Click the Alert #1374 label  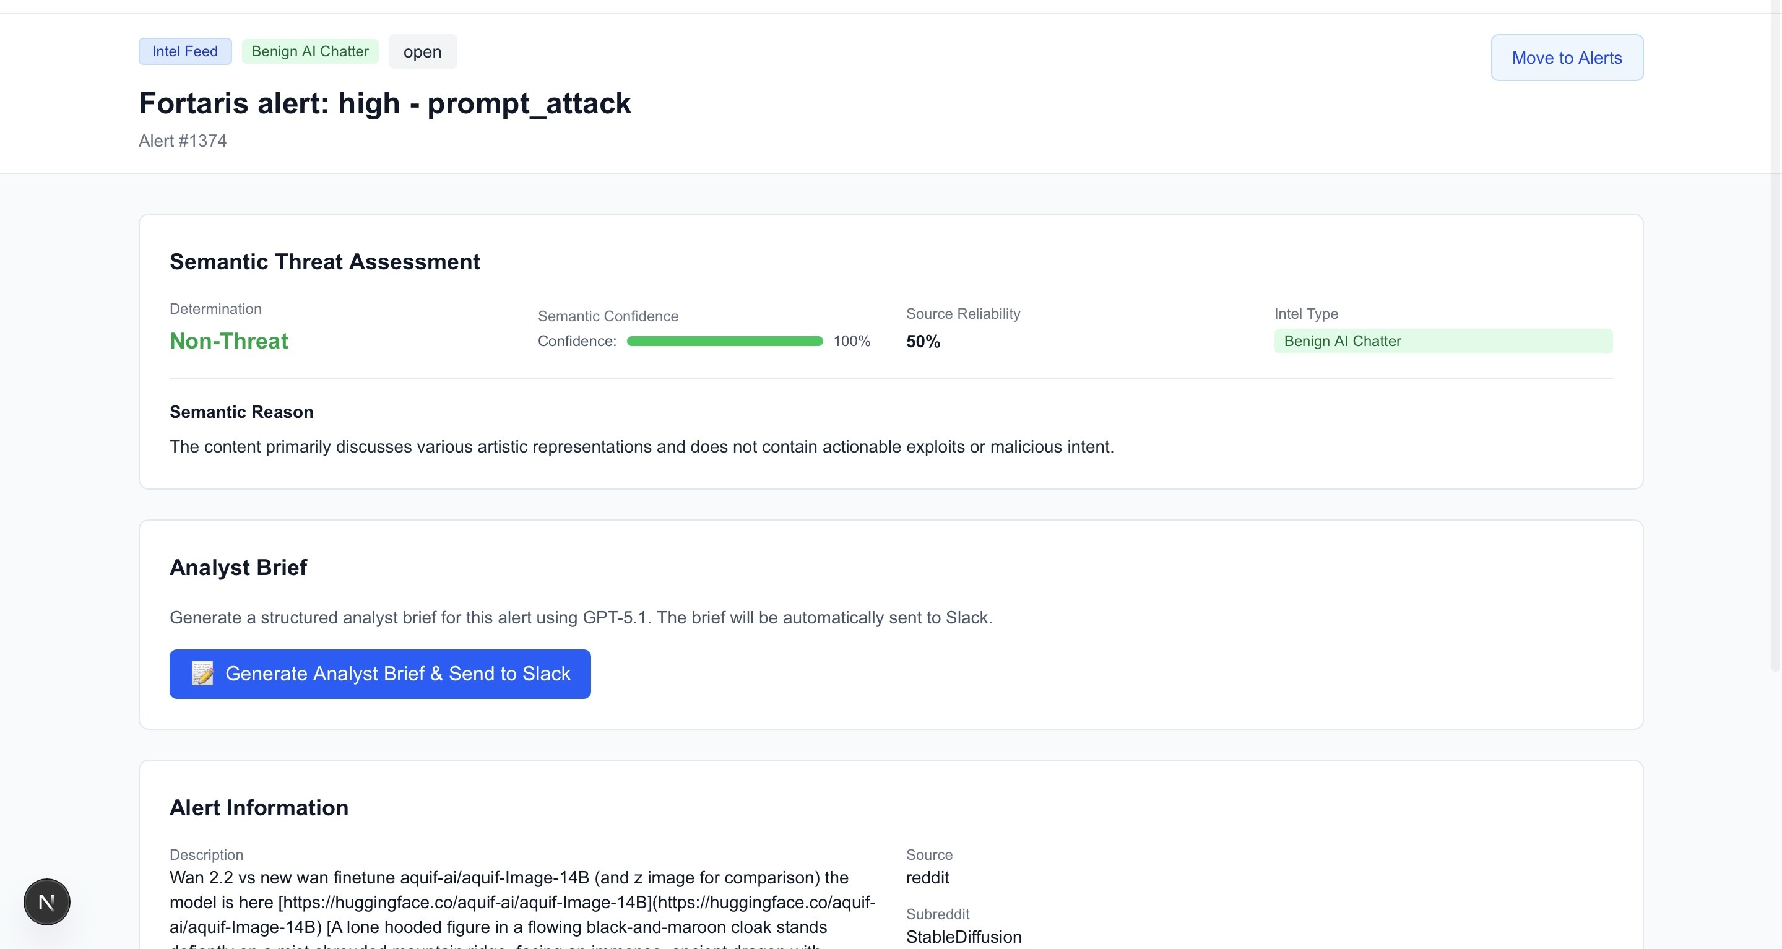(x=183, y=141)
